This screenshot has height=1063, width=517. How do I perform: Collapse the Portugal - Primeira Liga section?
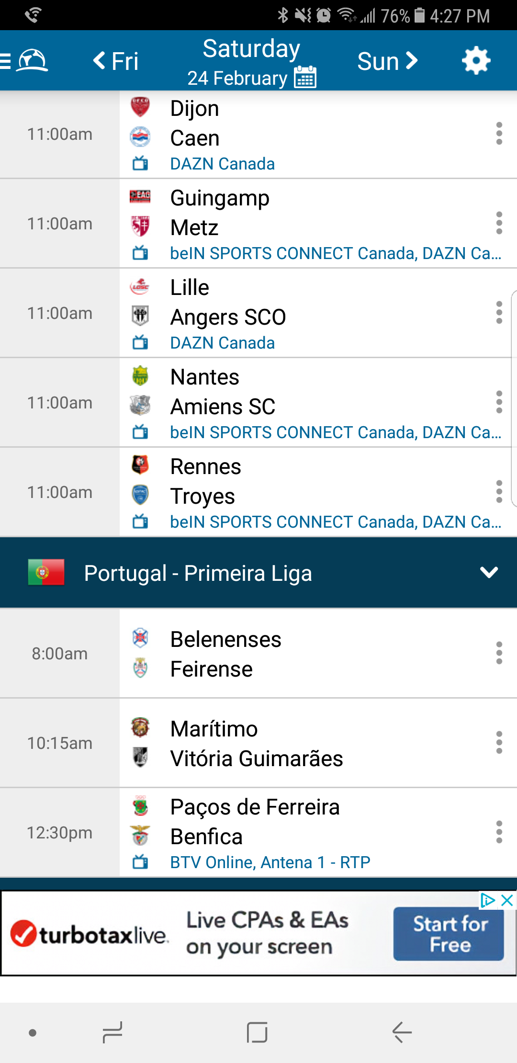[x=489, y=573]
